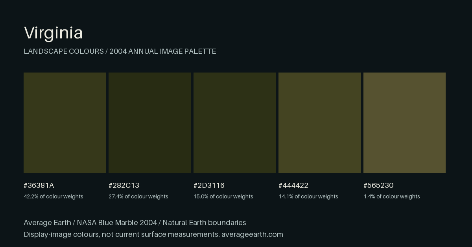Click the Natural Earth boundaries credit

pos(204,223)
